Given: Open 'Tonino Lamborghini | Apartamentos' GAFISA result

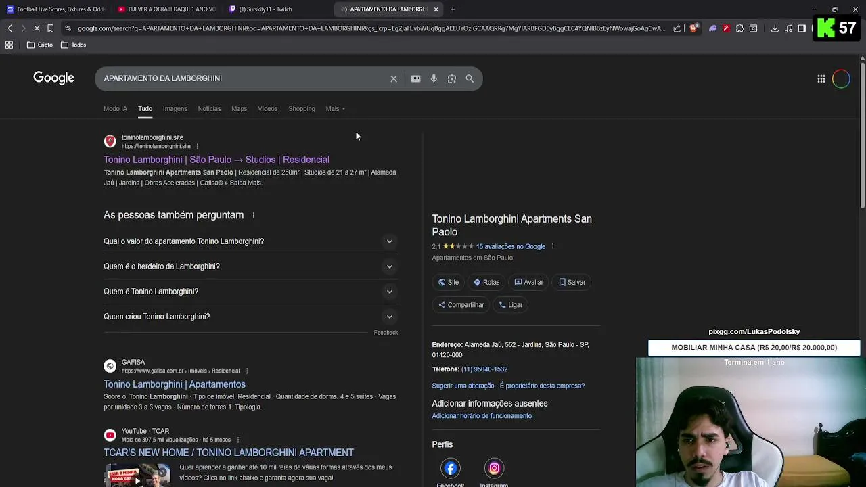Looking at the screenshot, I should (x=175, y=384).
